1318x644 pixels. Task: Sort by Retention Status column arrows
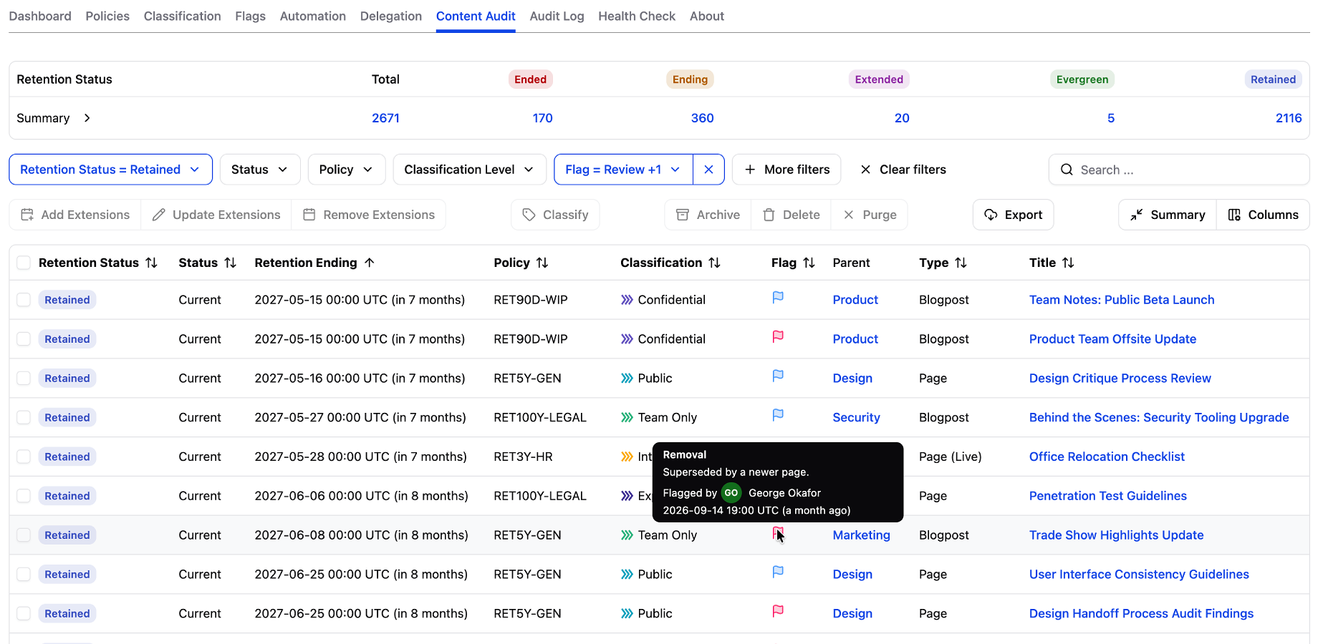tap(151, 263)
